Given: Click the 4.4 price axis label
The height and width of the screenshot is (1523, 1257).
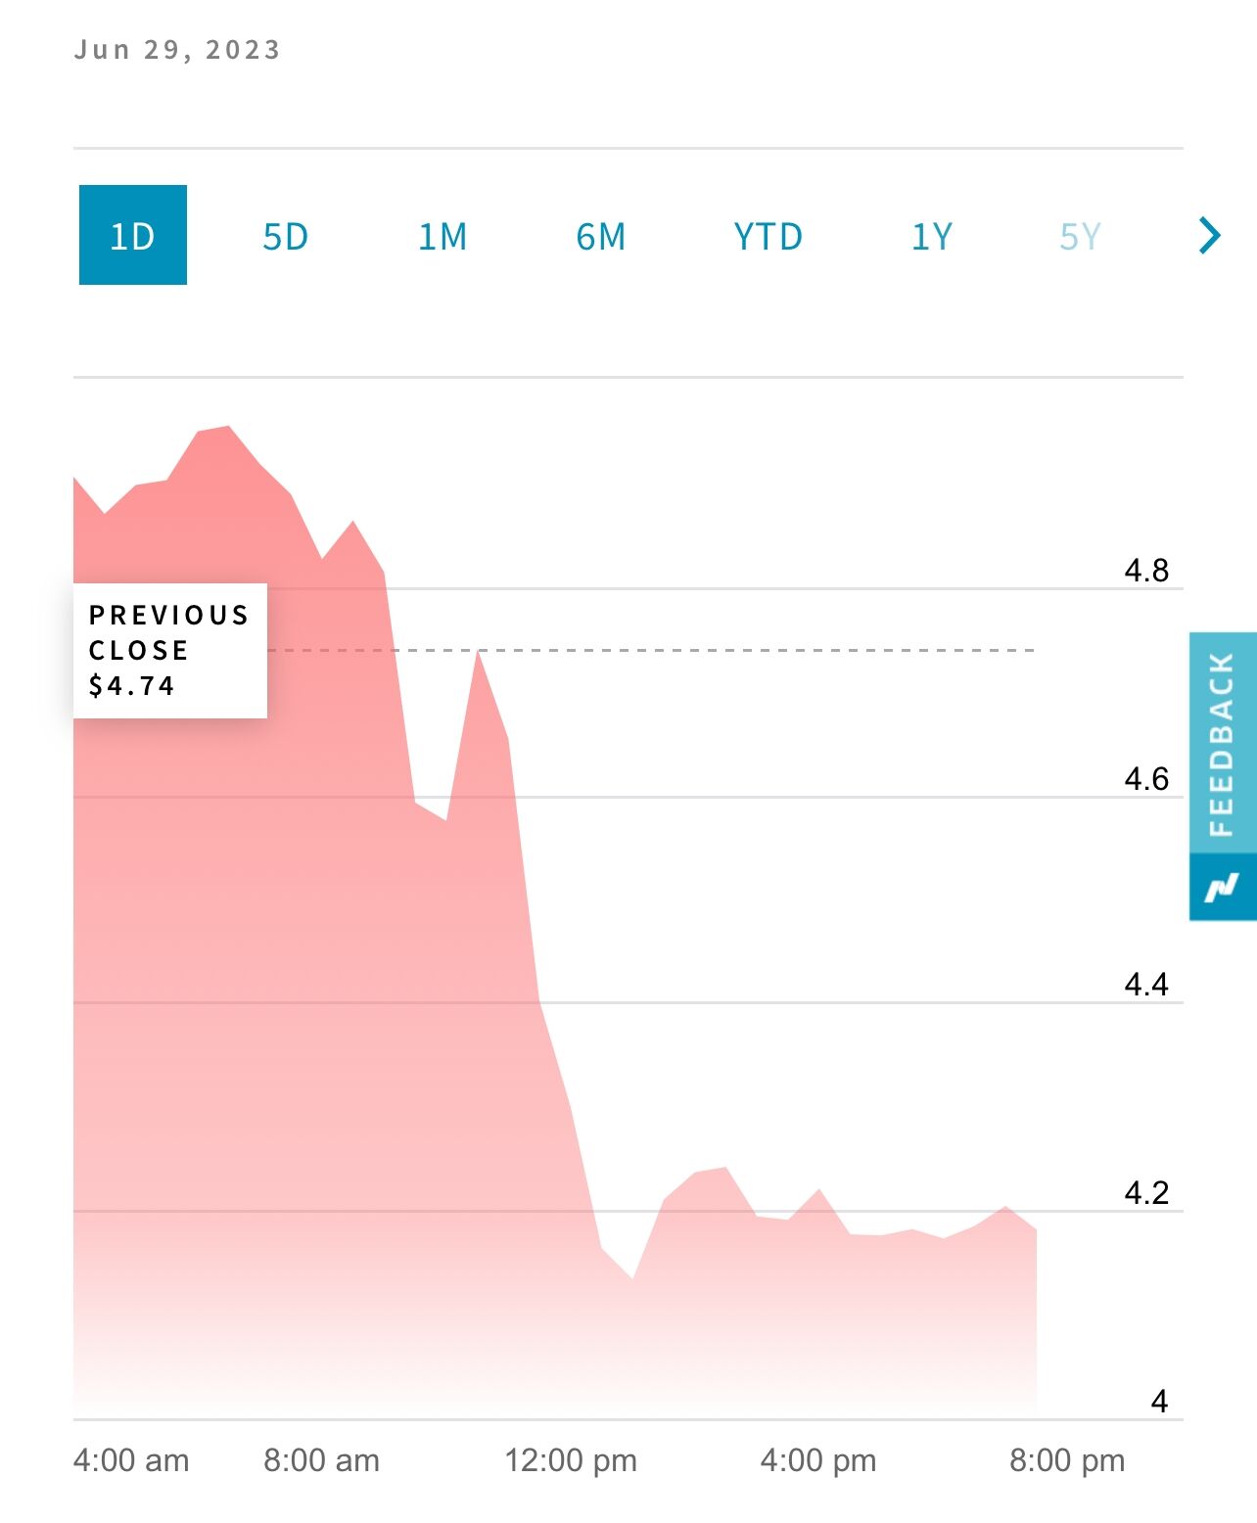Looking at the screenshot, I should [1146, 985].
